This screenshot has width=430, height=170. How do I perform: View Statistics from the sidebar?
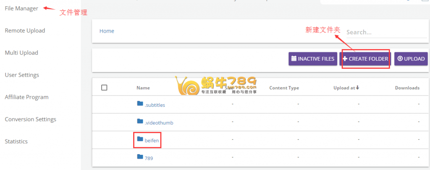[16, 142]
